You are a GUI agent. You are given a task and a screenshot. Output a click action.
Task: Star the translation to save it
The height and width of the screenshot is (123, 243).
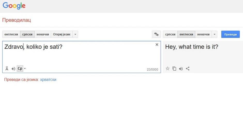click(x=168, y=69)
